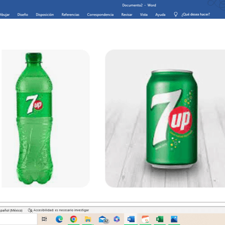Open the Accesibilidad: es necesario investigar status
Image resolution: width=225 pixels, height=225 pixels.
(59, 210)
